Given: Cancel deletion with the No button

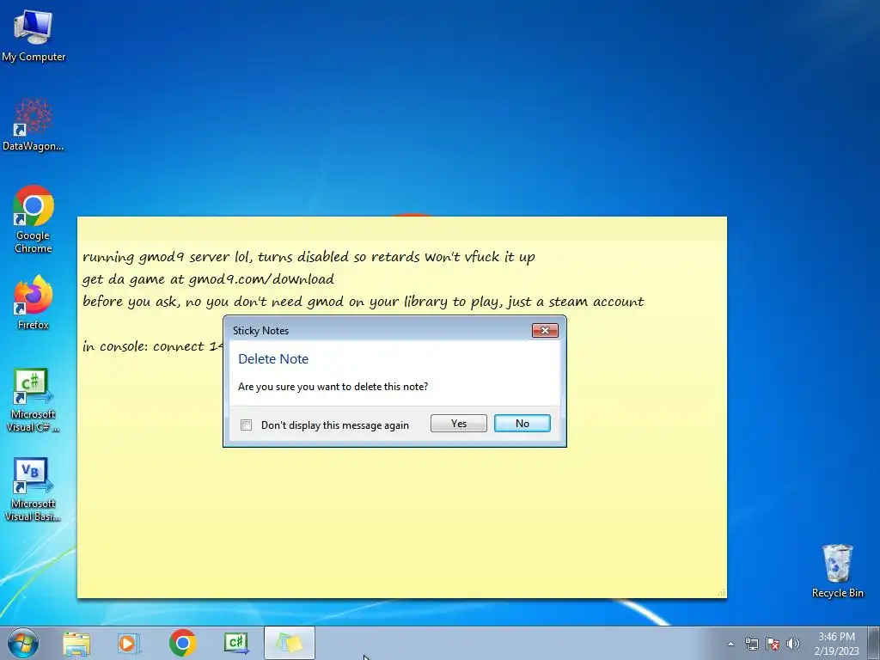Looking at the screenshot, I should 522,424.
